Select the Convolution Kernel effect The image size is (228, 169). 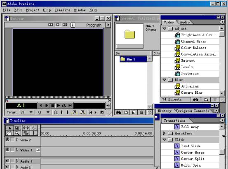(x=190, y=54)
